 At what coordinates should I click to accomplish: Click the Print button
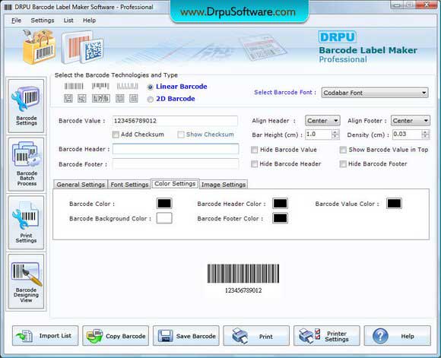256,336
